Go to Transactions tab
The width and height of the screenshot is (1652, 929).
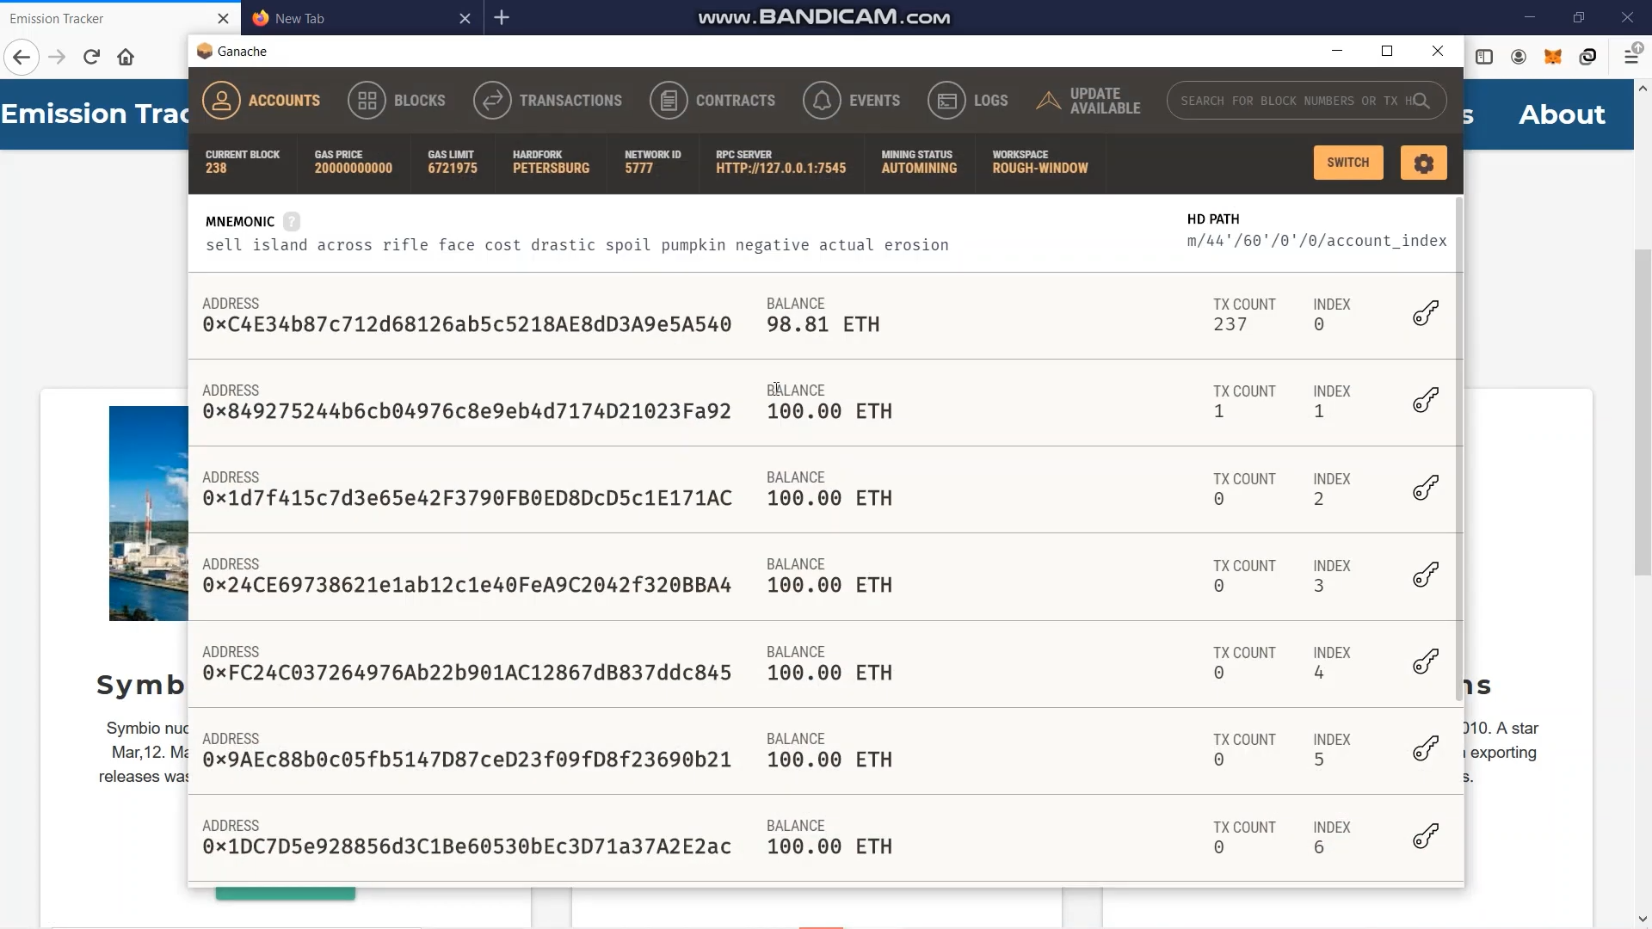point(570,101)
